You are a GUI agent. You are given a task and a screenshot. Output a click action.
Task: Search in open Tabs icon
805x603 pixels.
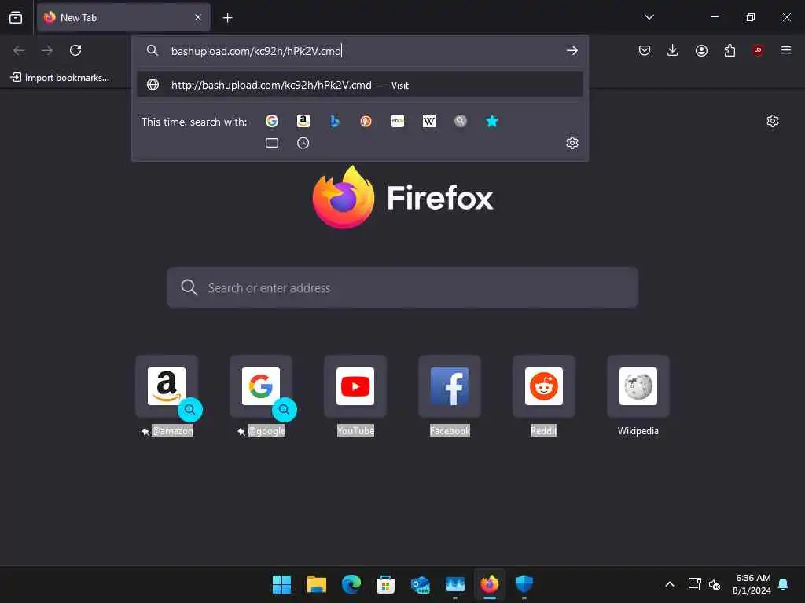272,143
